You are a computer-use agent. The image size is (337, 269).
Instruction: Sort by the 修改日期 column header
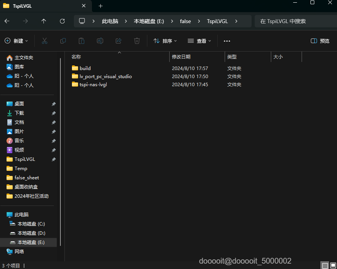pos(181,57)
